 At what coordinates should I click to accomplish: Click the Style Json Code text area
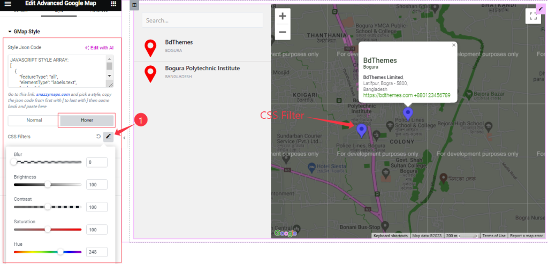point(58,71)
